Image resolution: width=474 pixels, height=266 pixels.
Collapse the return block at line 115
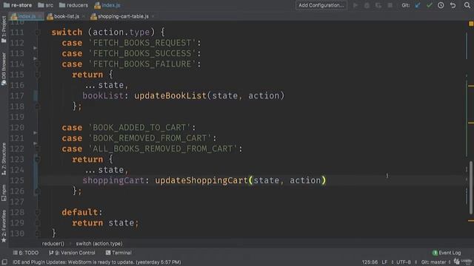coord(38,75)
